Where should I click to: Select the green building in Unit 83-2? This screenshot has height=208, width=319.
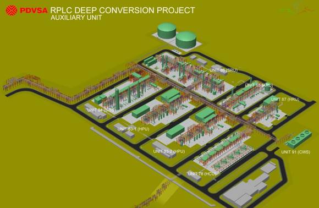175,132
